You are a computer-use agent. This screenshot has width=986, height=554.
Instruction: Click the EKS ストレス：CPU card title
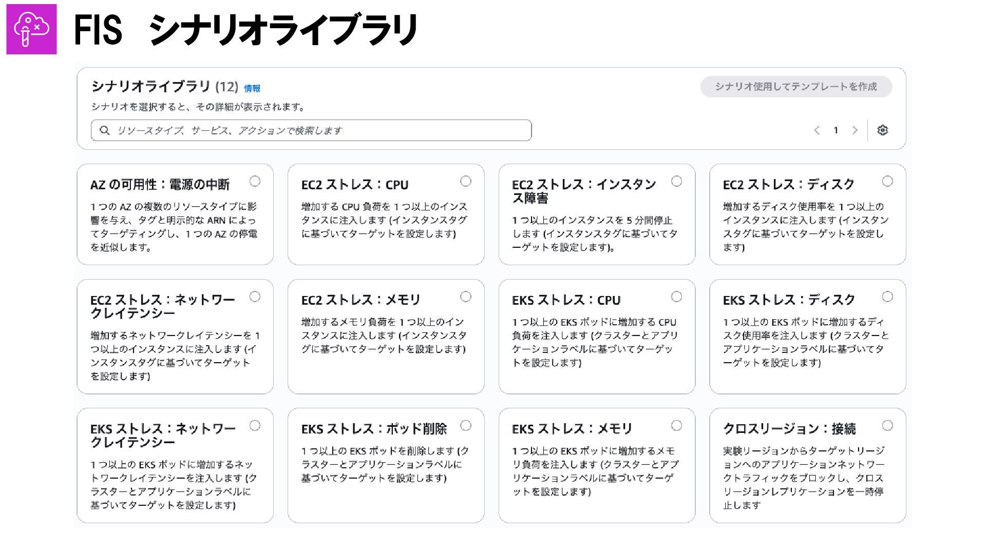(566, 300)
